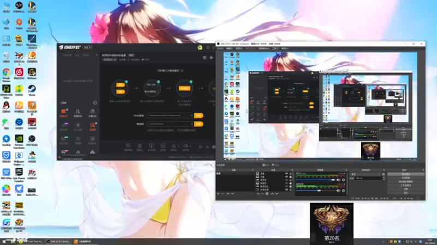Toggle visibility eye of bottom source in OBS
The image size is (437, 245).
[286, 189]
